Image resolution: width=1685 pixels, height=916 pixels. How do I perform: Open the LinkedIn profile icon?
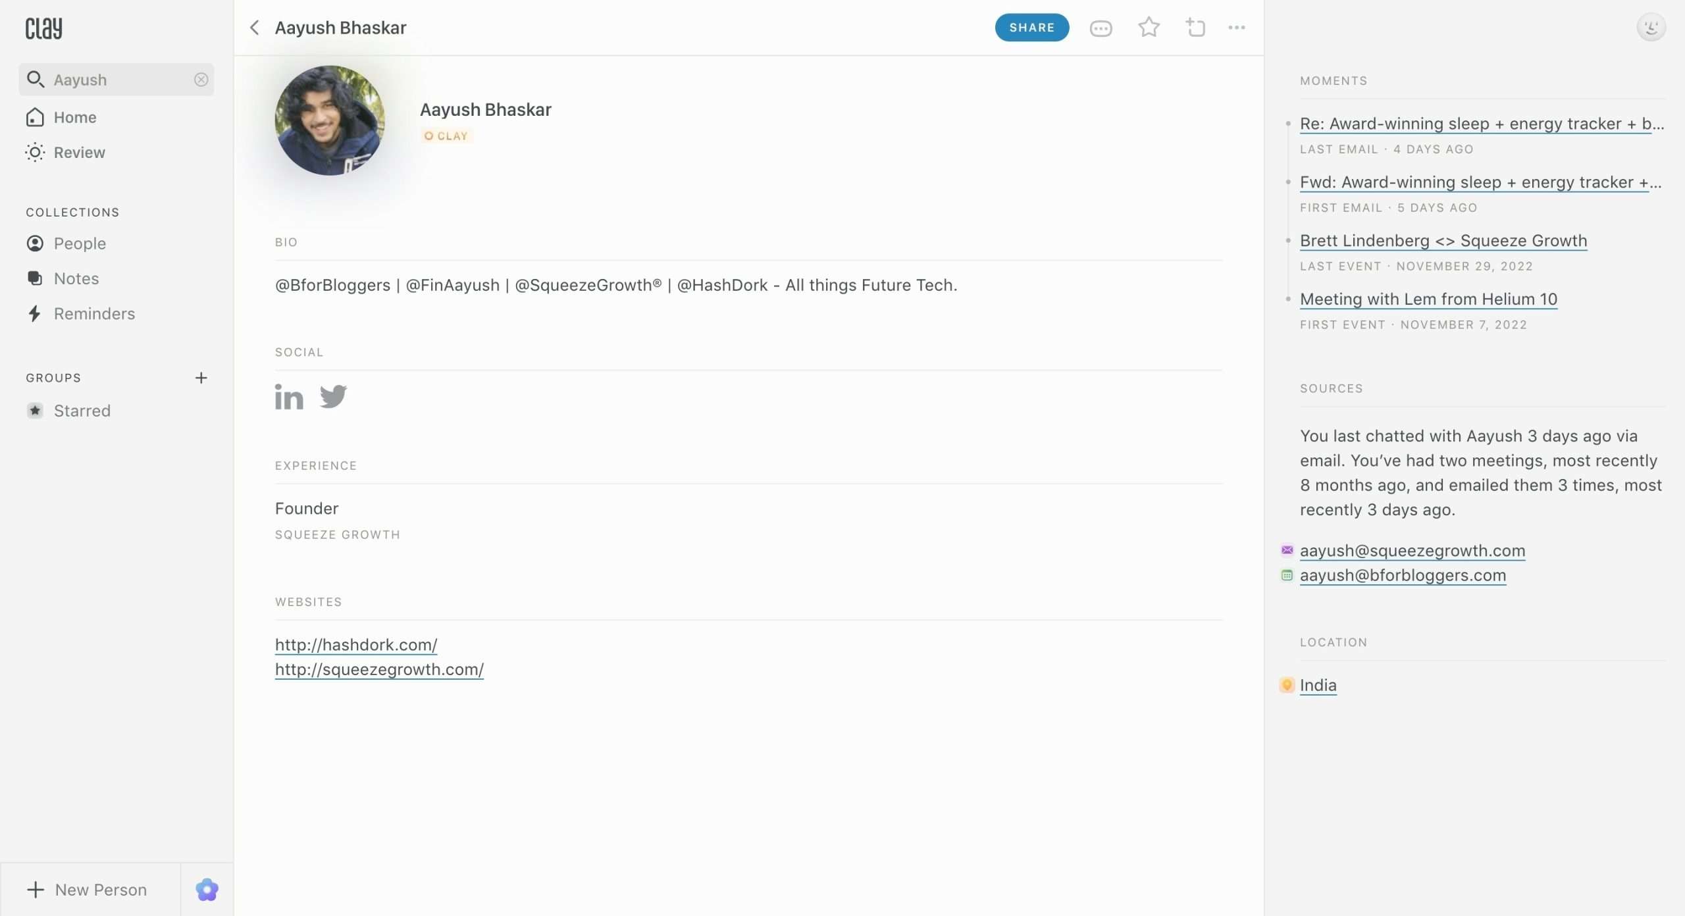(289, 397)
